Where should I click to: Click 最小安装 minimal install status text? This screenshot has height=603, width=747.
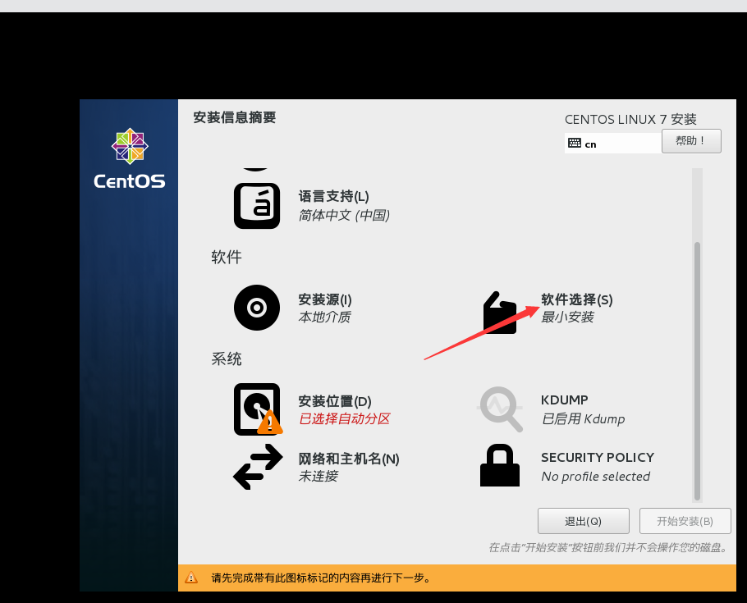point(567,317)
